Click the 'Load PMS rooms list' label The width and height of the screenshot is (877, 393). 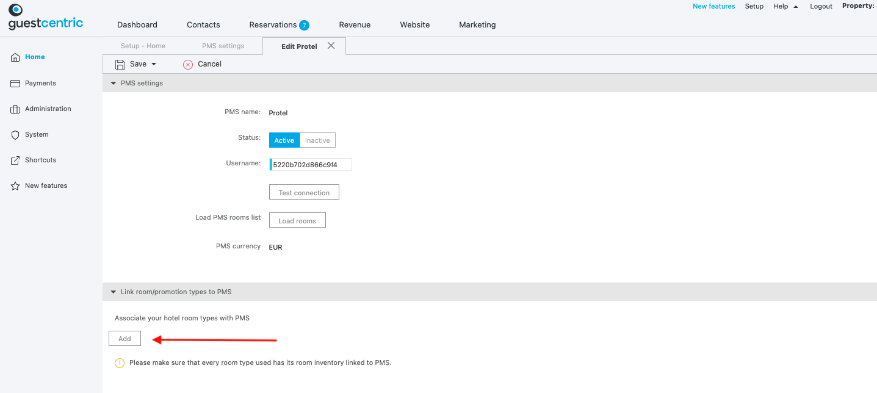click(228, 217)
